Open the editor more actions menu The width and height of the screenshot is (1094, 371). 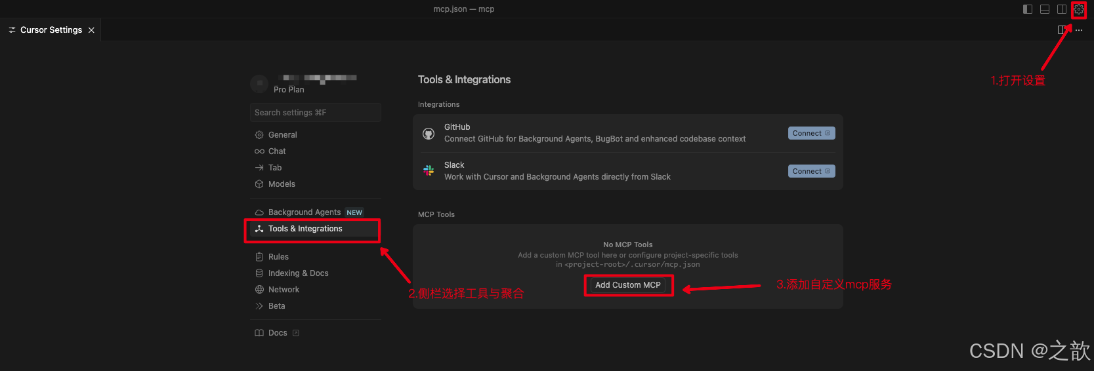click(x=1079, y=30)
